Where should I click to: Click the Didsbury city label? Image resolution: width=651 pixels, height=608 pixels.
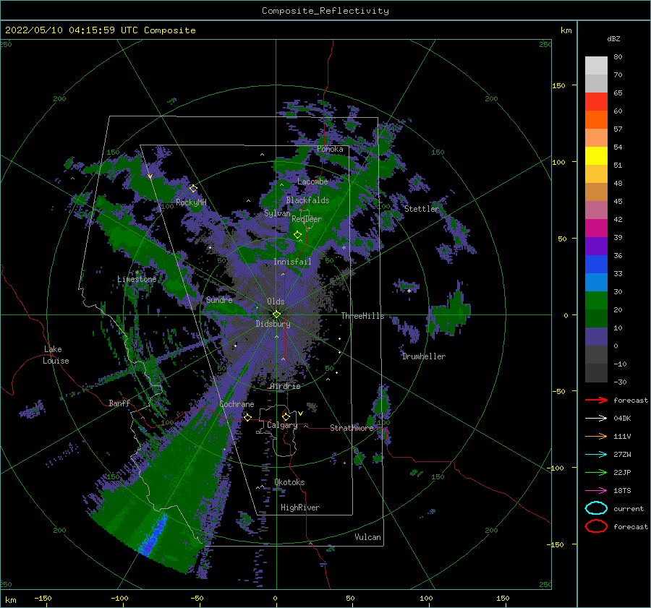273,324
